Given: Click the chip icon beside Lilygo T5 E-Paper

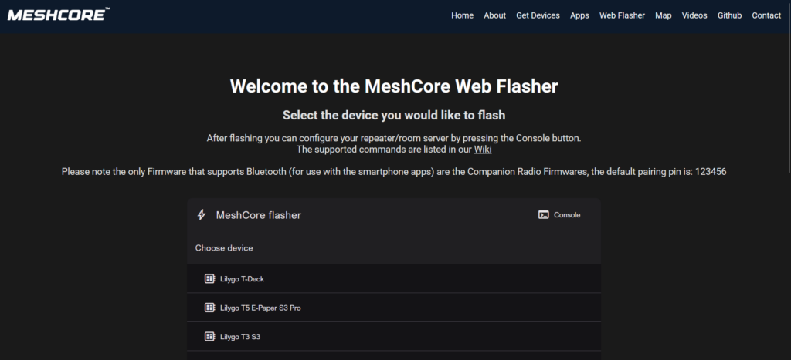Looking at the screenshot, I should pos(209,308).
